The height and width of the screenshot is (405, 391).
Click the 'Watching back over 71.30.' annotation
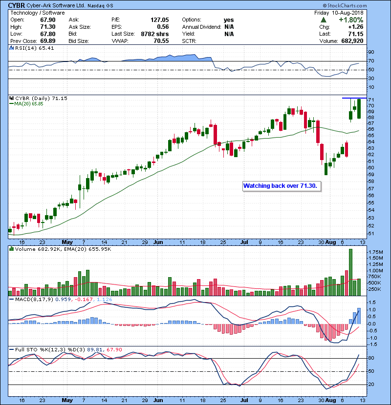pos(281,186)
